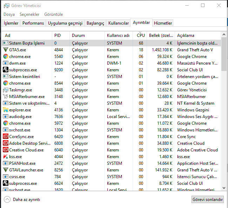The height and width of the screenshot is (208, 228).
Task: Click the Sistem Boşta İşlemi icon
Action: pyautogui.click(x=6, y=43)
